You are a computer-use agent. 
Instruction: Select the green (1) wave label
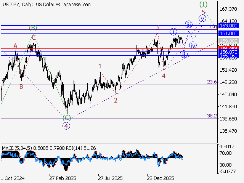[x=204, y=4]
